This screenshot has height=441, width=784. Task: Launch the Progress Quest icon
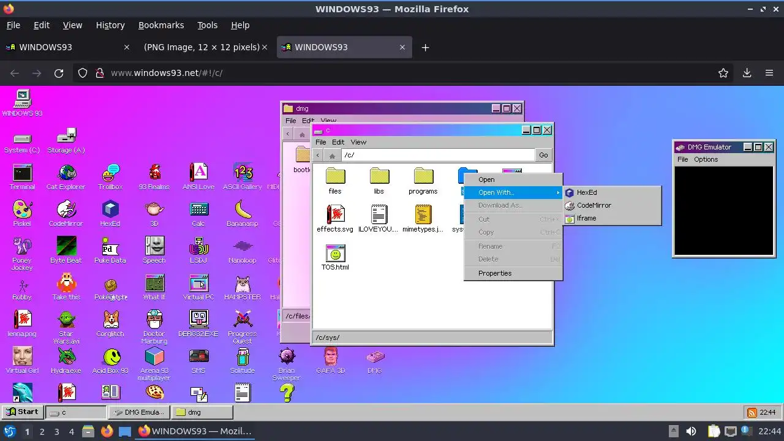tap(243, 326)
